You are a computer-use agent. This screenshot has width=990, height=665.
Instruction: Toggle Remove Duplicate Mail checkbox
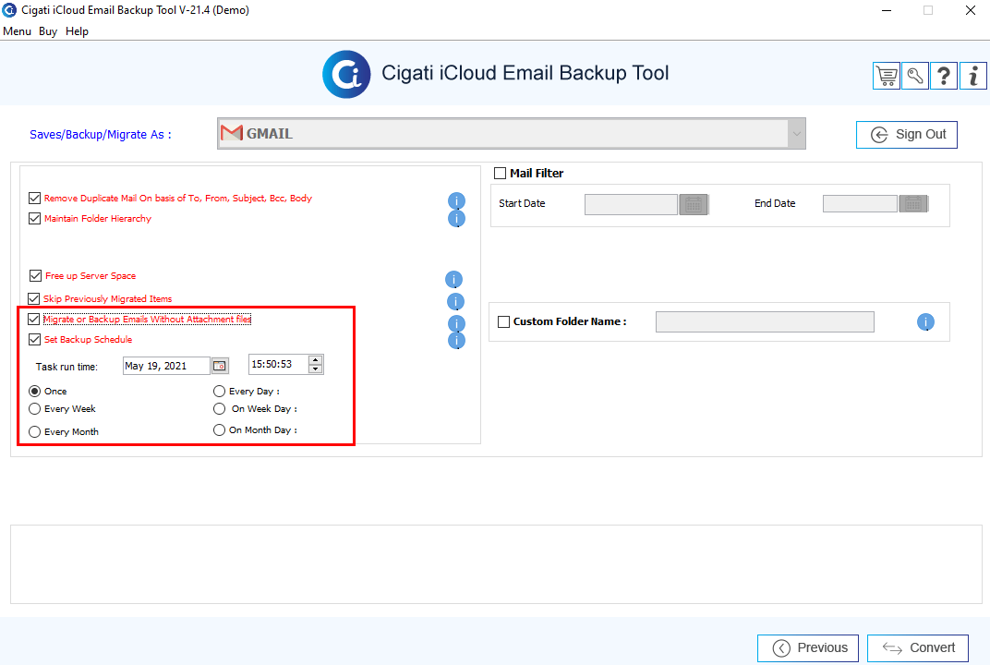pos(35,199)
